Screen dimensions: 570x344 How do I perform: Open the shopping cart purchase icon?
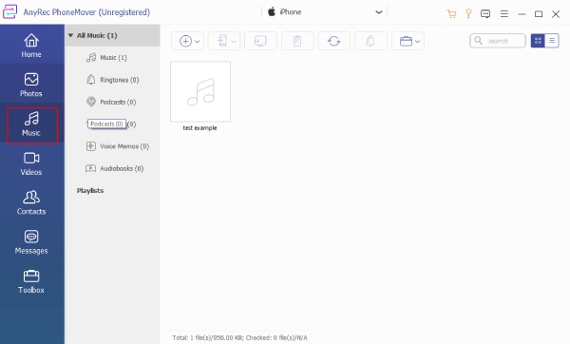[x=451, y=14]
